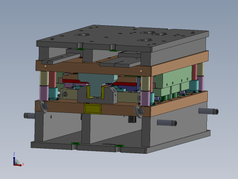Select the pink guide bushing at the left corner

click(44, 93)
